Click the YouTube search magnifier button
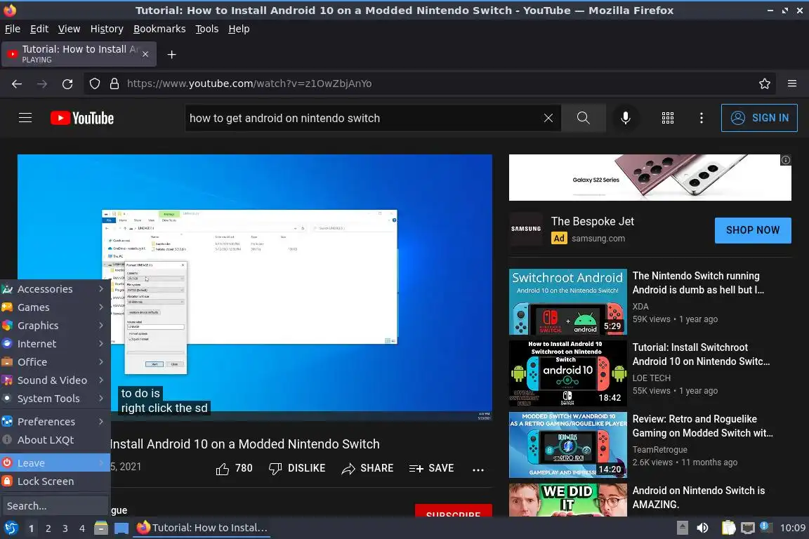Screen dimensions: 809x539 point(583,118)
